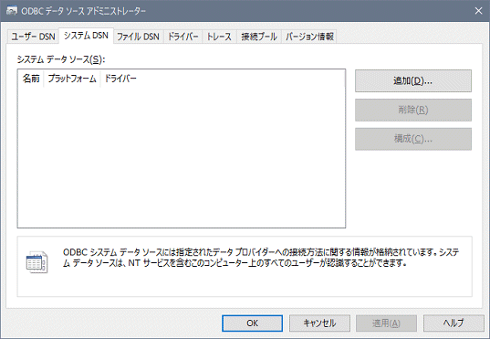
Task: Go to the 接続プール tab
Action: click(x=259, y=37)
